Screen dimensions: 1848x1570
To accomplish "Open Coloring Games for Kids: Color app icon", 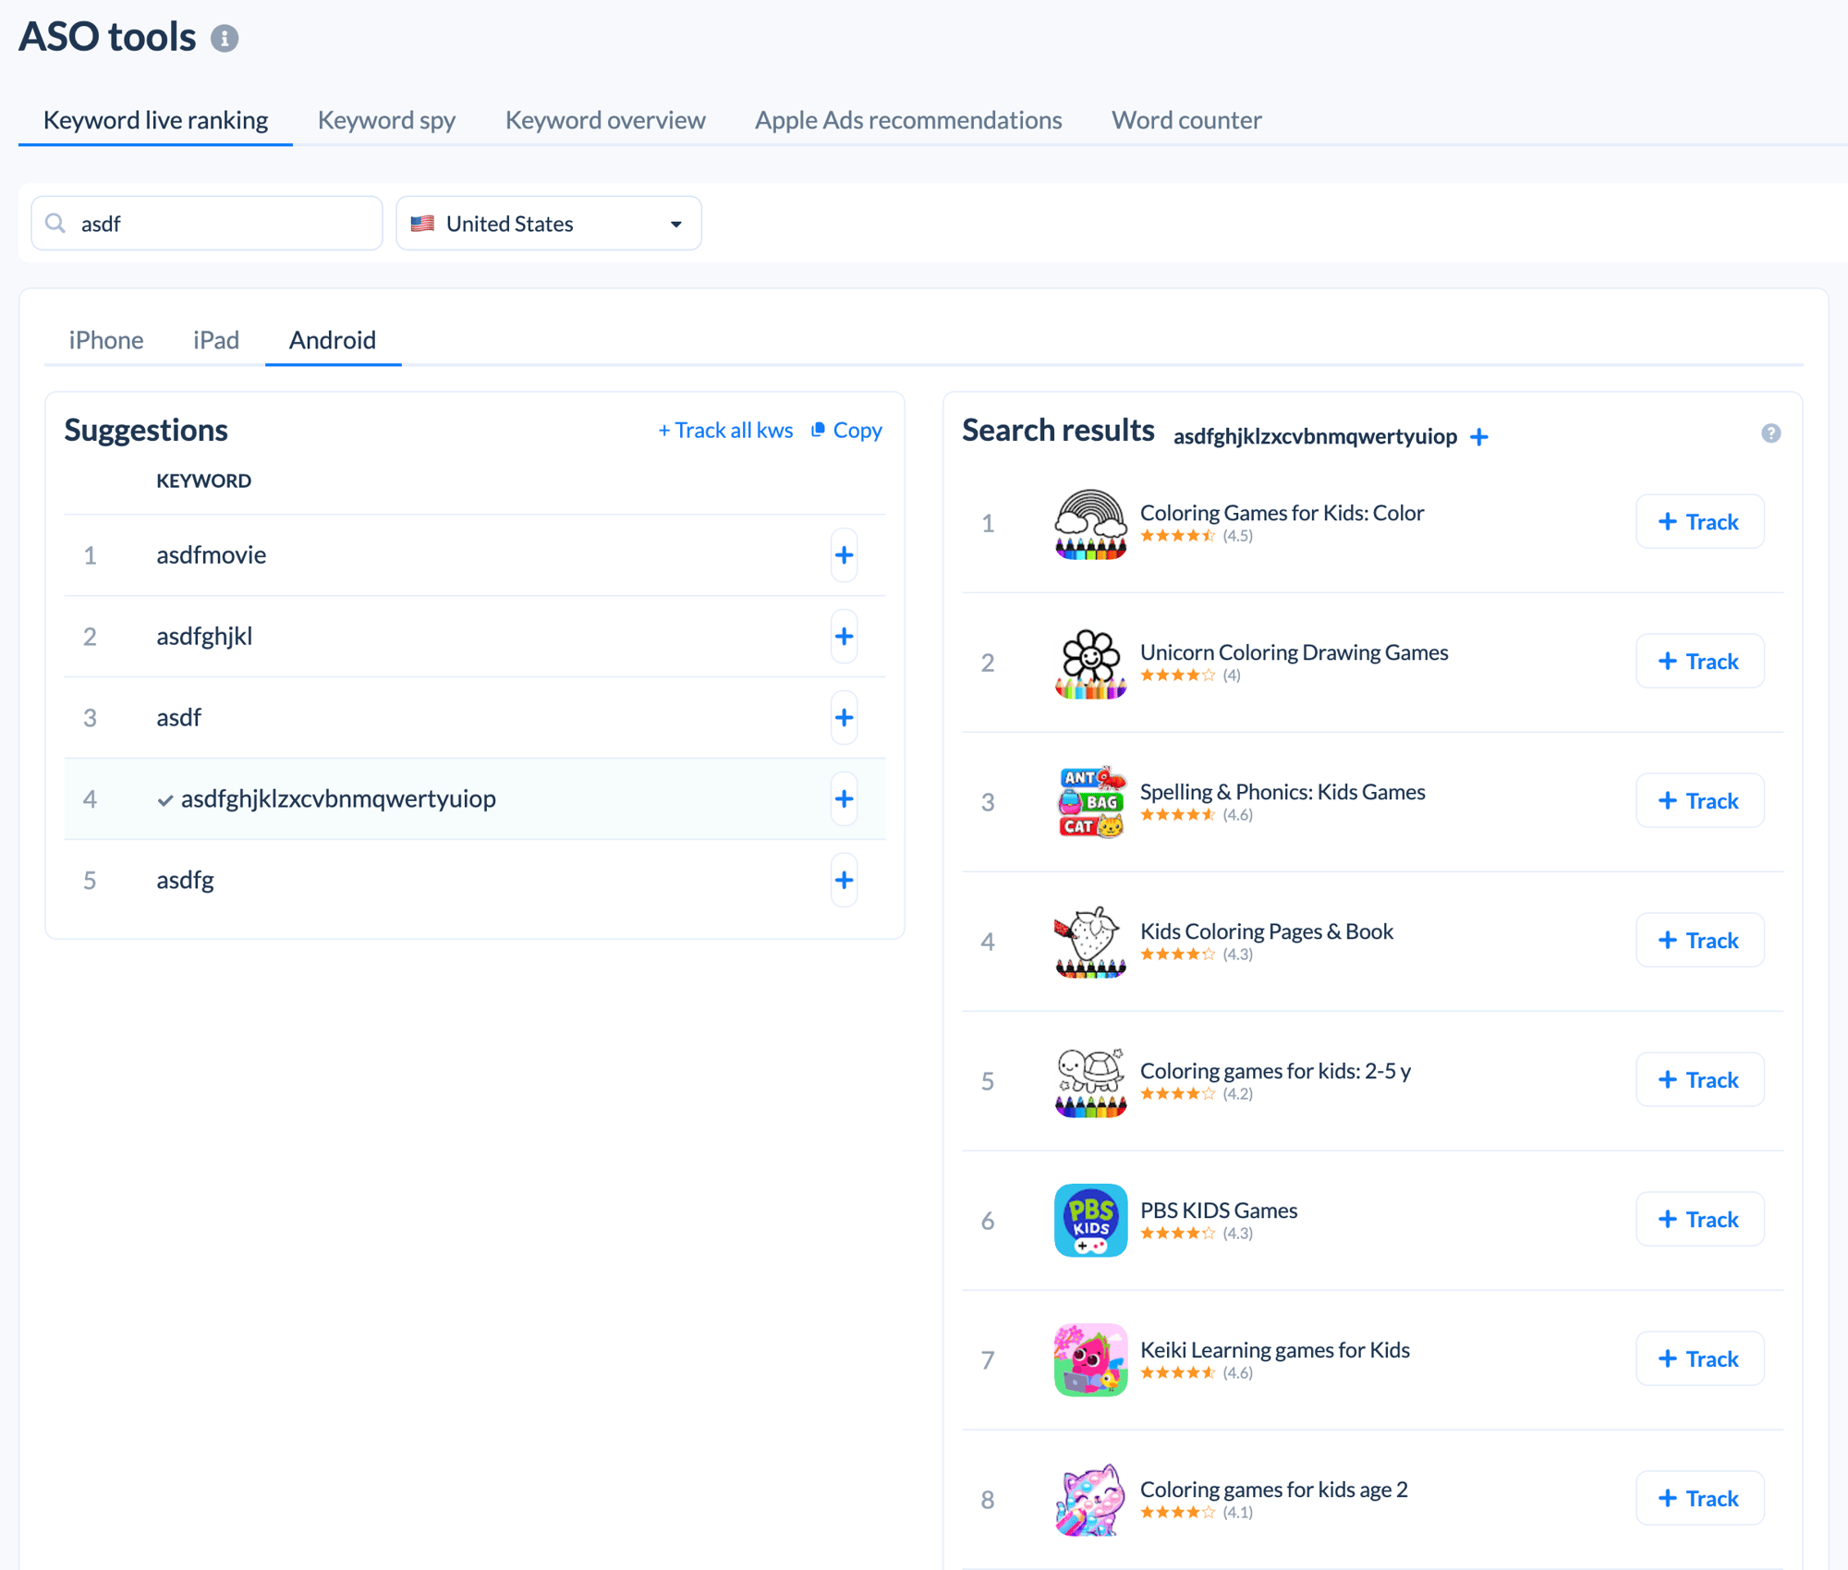I will pos(1090,524).
